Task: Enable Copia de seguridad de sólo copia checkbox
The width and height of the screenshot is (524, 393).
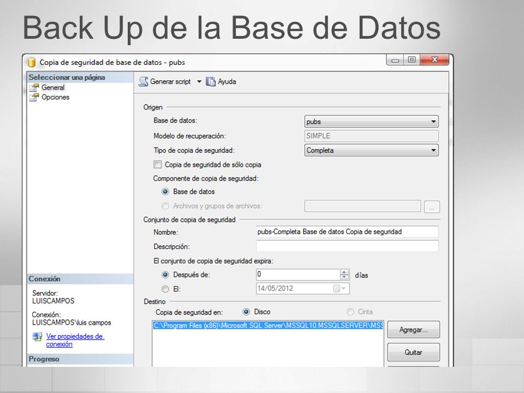Action: coord(157,164)
